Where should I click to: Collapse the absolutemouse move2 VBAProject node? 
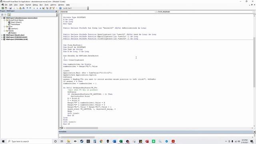coord(2,18)
